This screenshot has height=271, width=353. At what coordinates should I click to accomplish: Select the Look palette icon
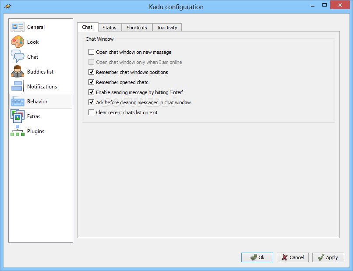tap(18, 42)
